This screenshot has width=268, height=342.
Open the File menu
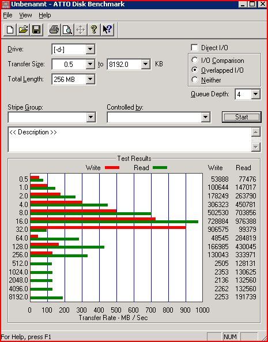tap(7, 15)
